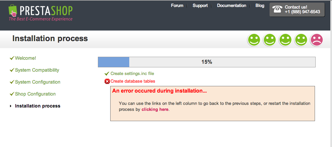
Task: Click the Contact us phone box
Action: pyautogui.click(x=297, y=10)
